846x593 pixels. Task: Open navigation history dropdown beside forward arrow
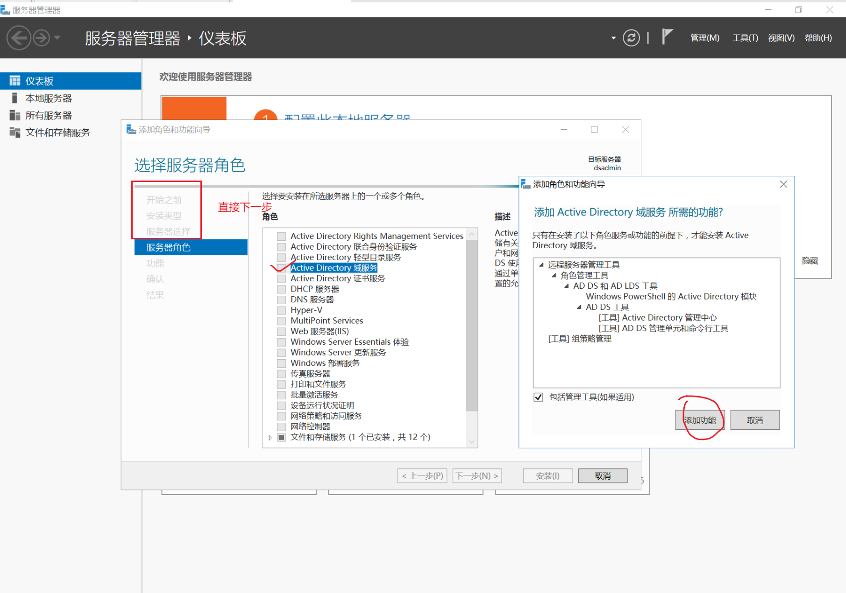click(57, 38)
